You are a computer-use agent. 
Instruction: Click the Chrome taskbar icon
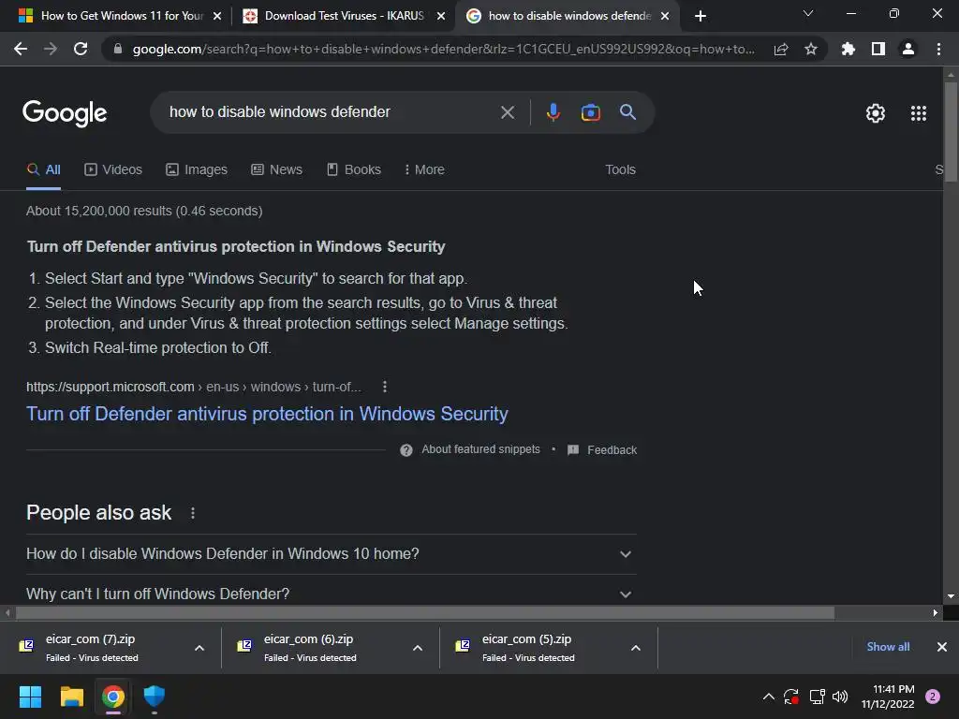(x=113, y=697)
